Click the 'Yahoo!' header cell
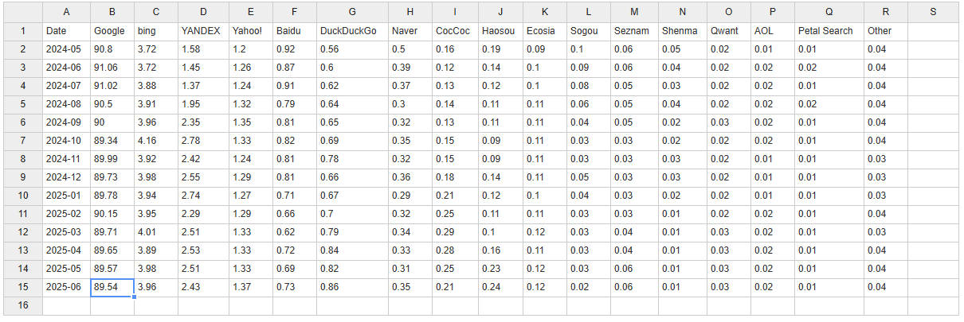 point(250,31)
